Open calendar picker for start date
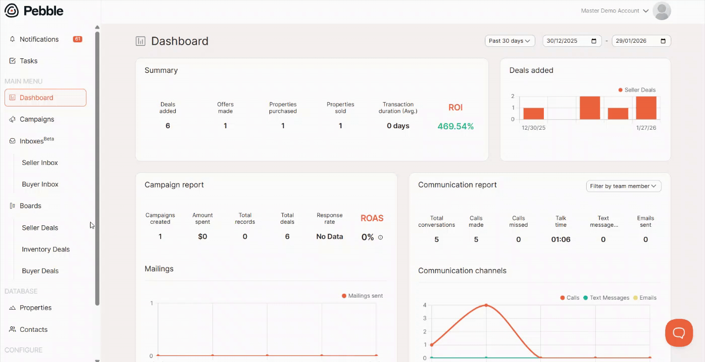705x362 pixels. tap(594, 41)
